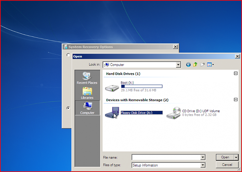Click the Boot (X:) label text

click(x=127, y=83)
